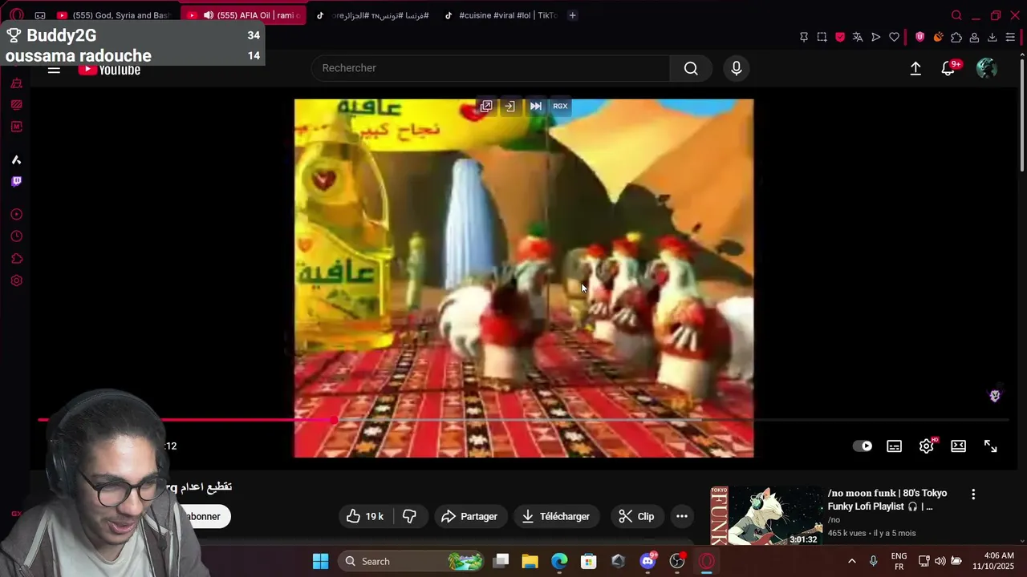This screenshot has width=1027, height=577.
Task: Click the YouTube logo to go home
Action: pos(109,71)
